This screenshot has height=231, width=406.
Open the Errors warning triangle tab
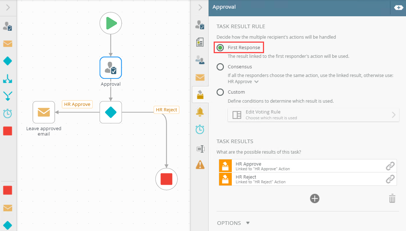[200, 164]
